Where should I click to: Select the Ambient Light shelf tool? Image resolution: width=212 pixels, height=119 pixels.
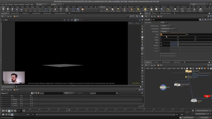(x=175, y=10)
